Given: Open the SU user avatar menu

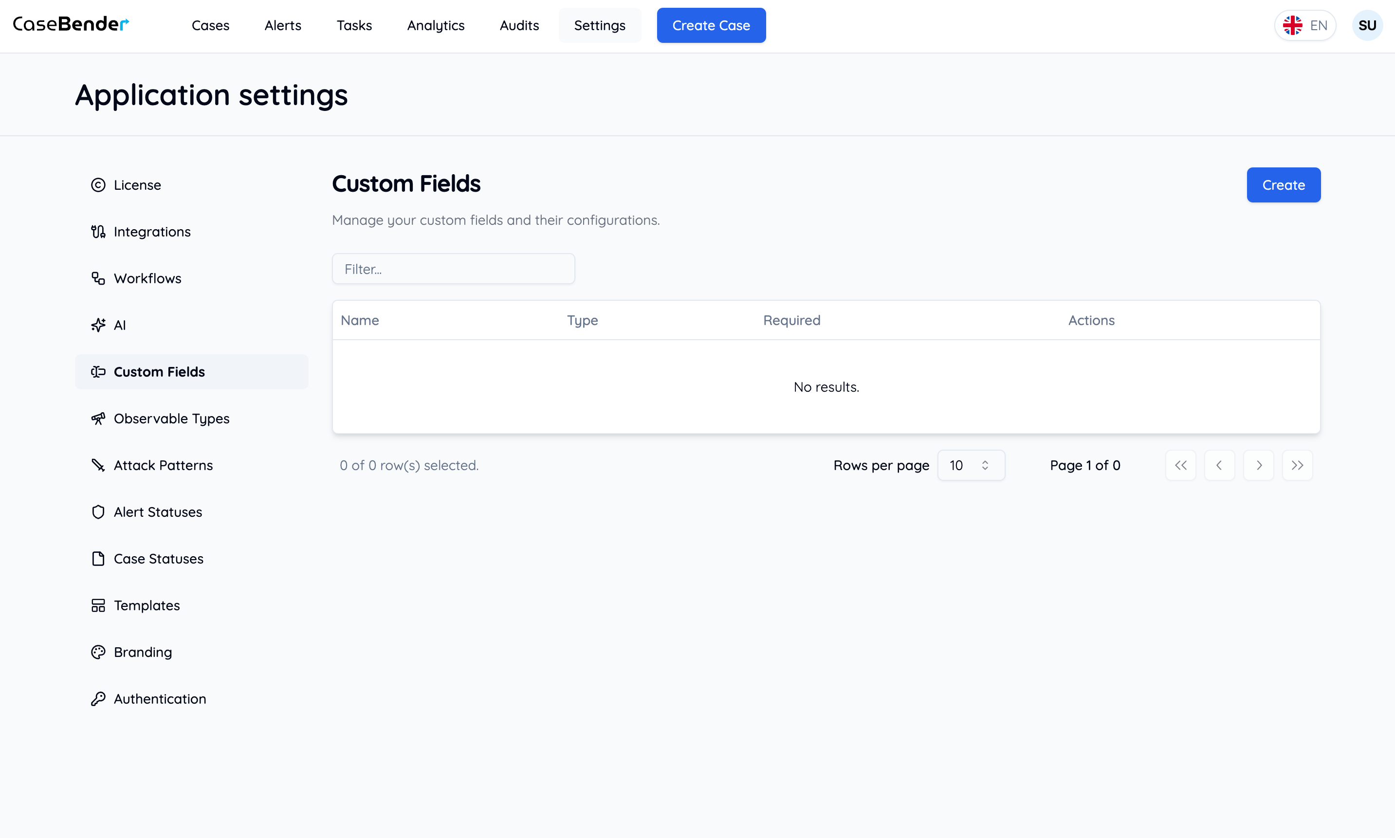Looking at the screenshot, I should point(1367,25).
